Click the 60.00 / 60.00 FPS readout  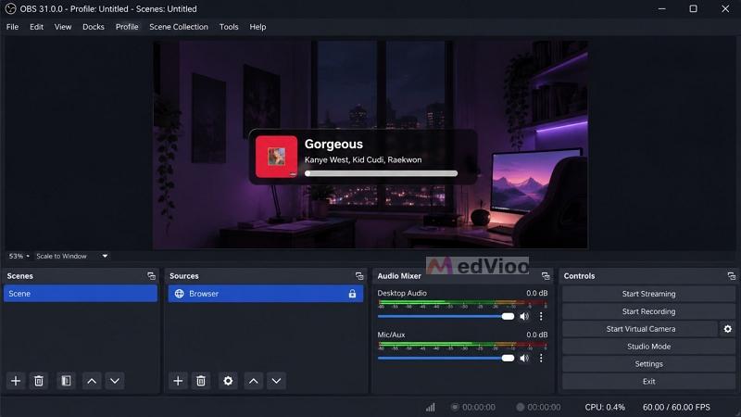click(676, 407)
